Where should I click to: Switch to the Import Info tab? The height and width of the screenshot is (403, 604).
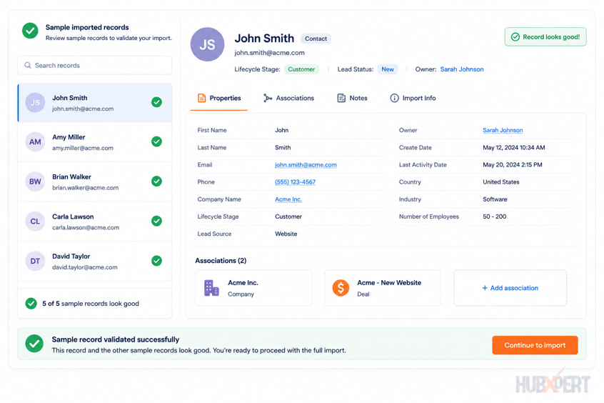413,99
